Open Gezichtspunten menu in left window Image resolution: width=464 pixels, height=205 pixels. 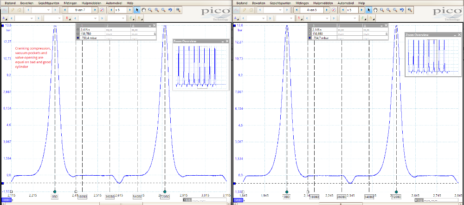(48, 3)
